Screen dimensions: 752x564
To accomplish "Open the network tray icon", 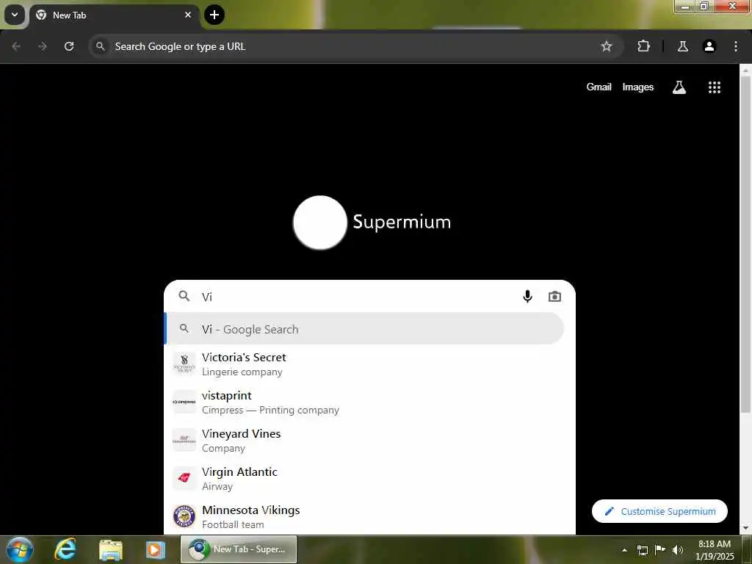I will [642, 550].
